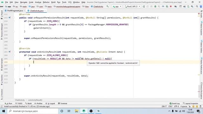This screenshot has width=203, height=114.
Task: Open the CRLF line separator selector
Action: coord(170,106)
